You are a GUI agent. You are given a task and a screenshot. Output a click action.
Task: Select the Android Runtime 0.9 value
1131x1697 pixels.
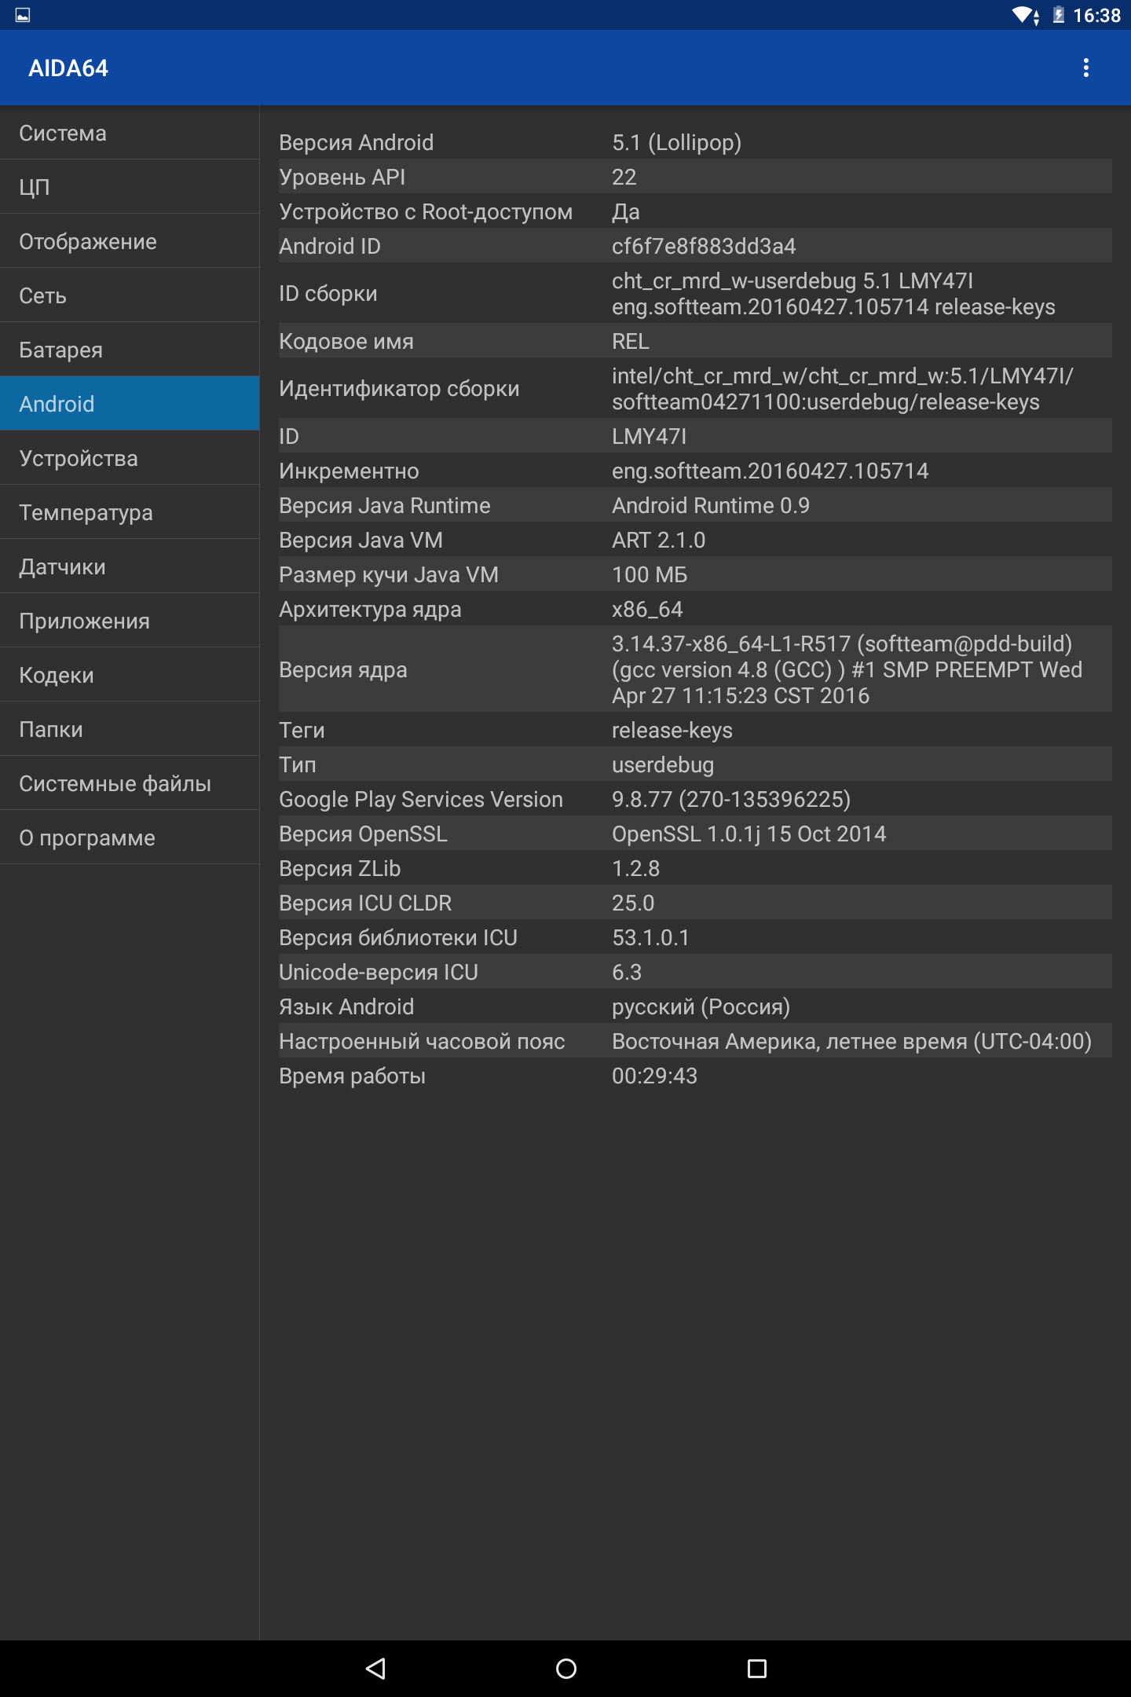(710, 505)
